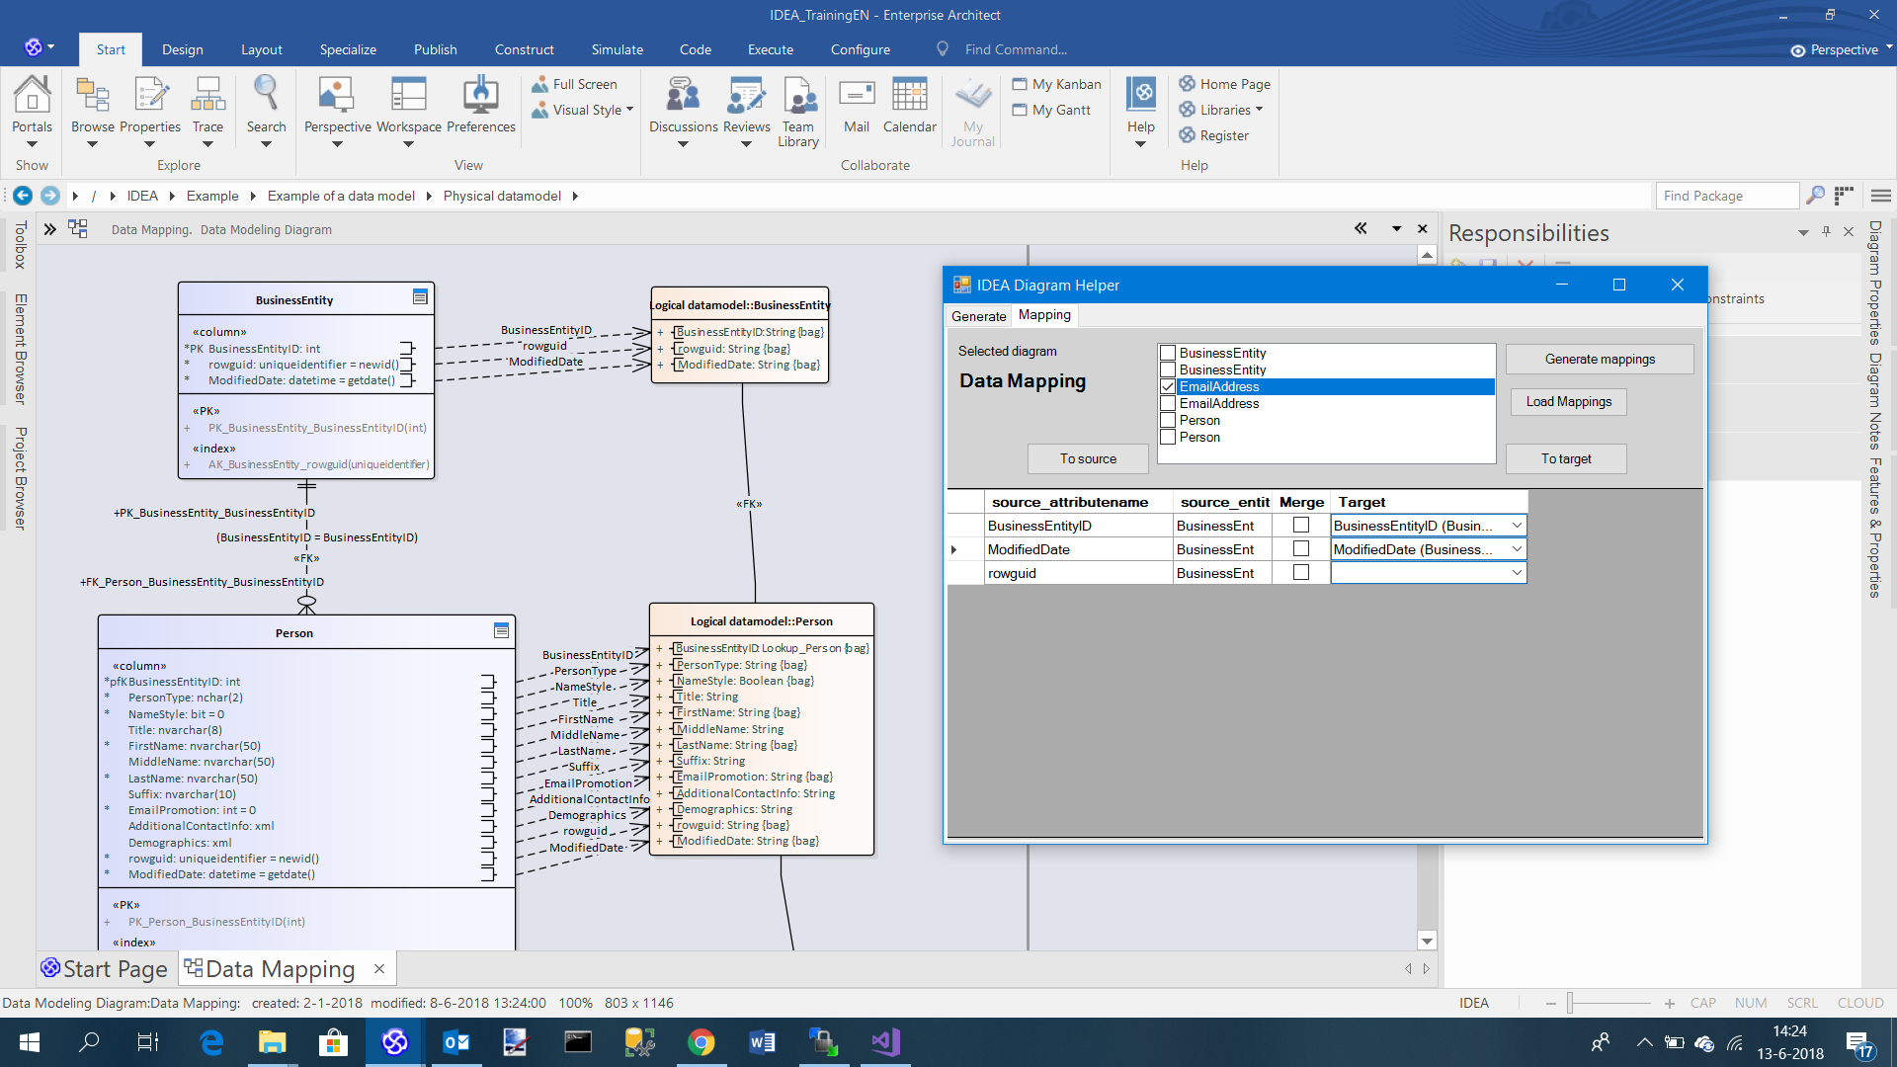Open Visual Studio from the taskbar
1897x1067 pixels.
click(x=884, y=1042)
